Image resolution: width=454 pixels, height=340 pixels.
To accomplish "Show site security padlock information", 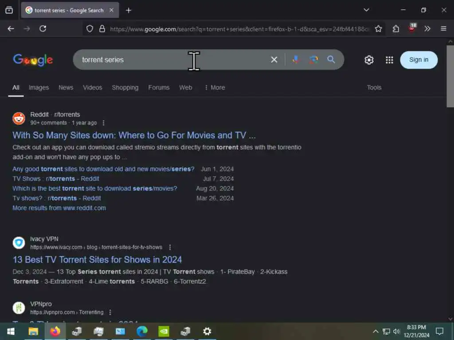I will [x=102, y=29].
